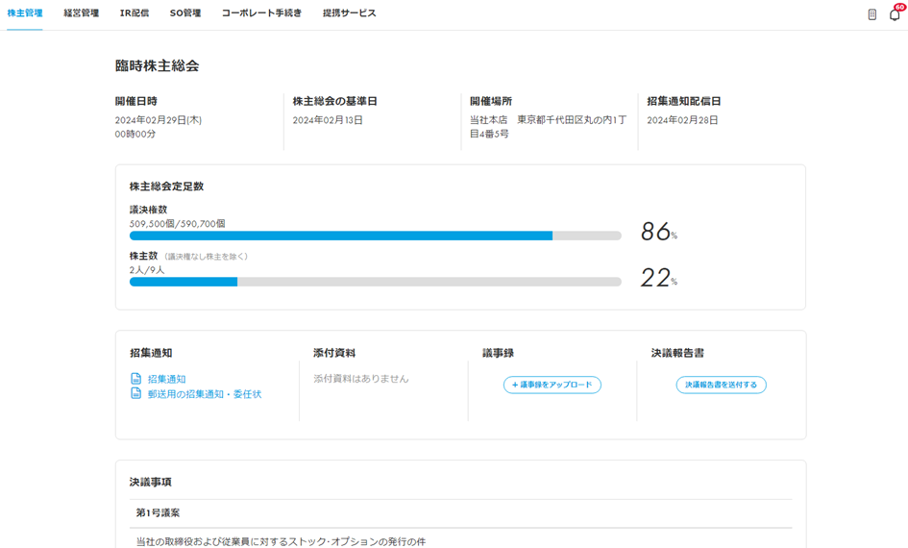Viewport: 908px width, 548px height.
Task: Click the 22% figure
Action: click(658, 278)
